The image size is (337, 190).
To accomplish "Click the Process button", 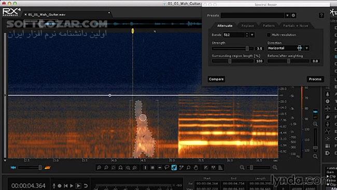I will pos(315,79).
